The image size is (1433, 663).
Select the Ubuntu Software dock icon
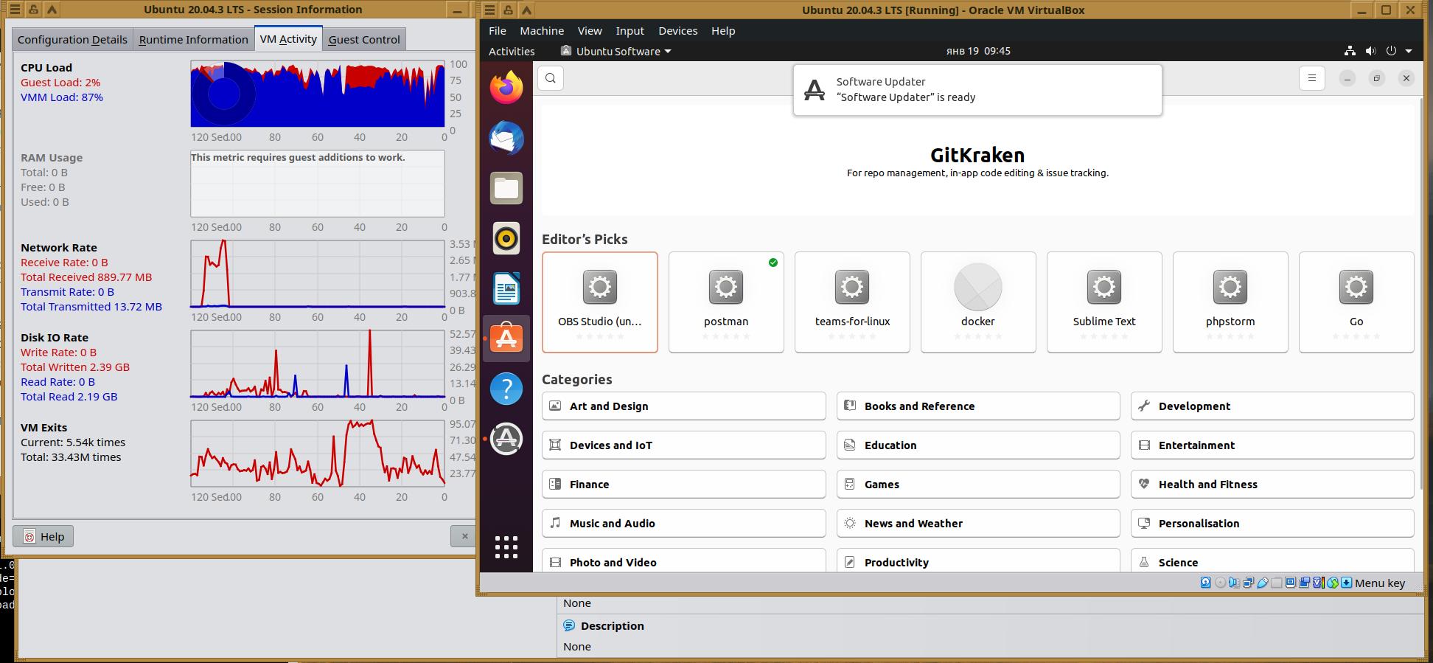coord(506,339)
